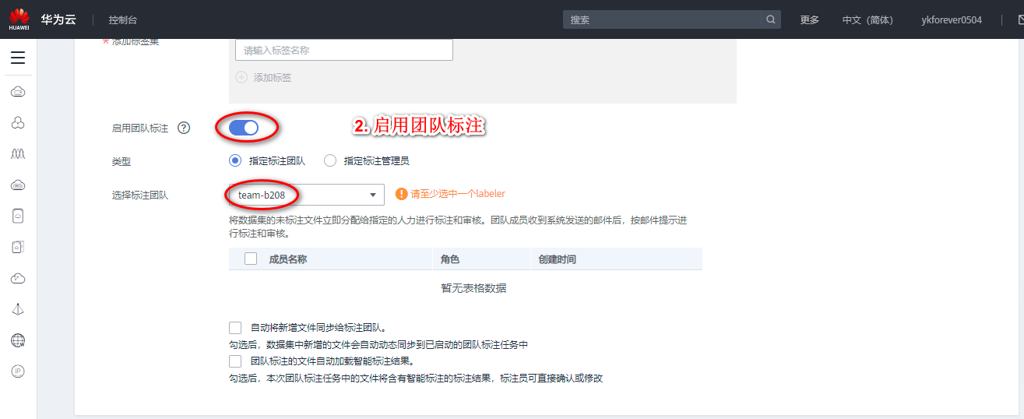Image resolution: width=1024 pixels, height=419 pixels.
Task: Click the cloud icon below the wave icon
Action: pos(18,185)
